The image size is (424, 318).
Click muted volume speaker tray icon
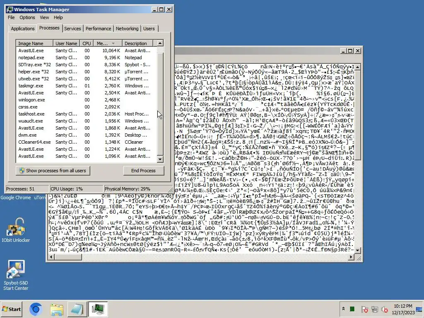tap(385, 309)
